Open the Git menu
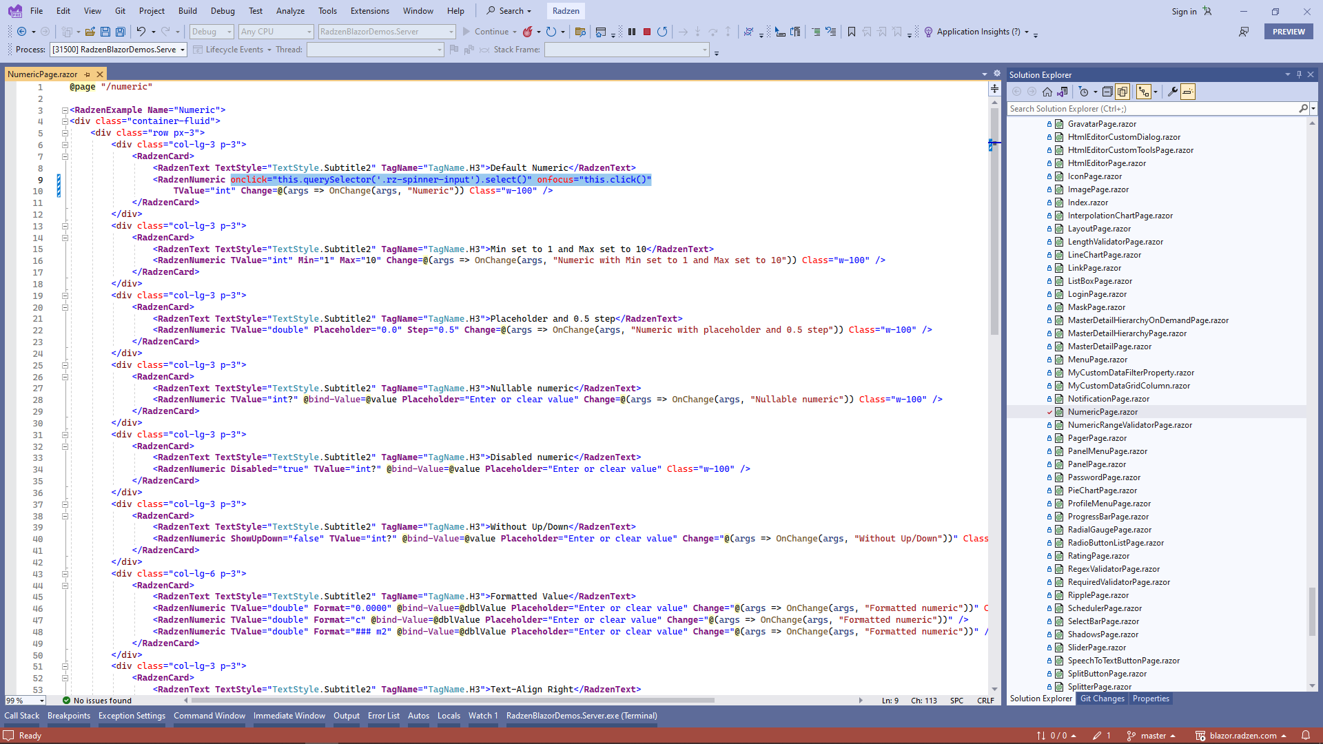Viewport: 1323px width, 744px height. click(x=120, y=11)
